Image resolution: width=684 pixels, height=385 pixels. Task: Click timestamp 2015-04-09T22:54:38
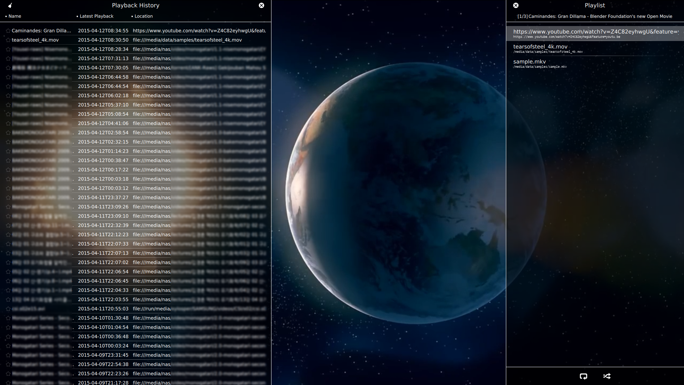(x=103, y=364)
